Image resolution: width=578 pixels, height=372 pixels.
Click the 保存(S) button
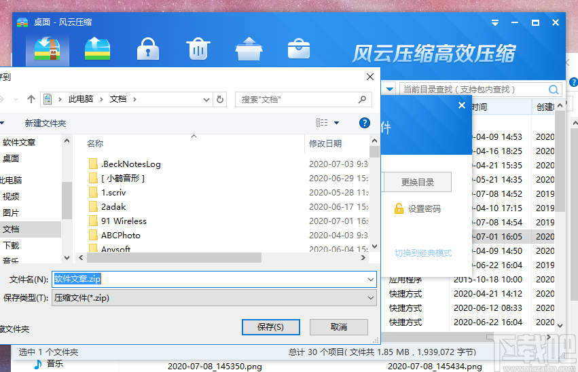click(x=270, y=327)
